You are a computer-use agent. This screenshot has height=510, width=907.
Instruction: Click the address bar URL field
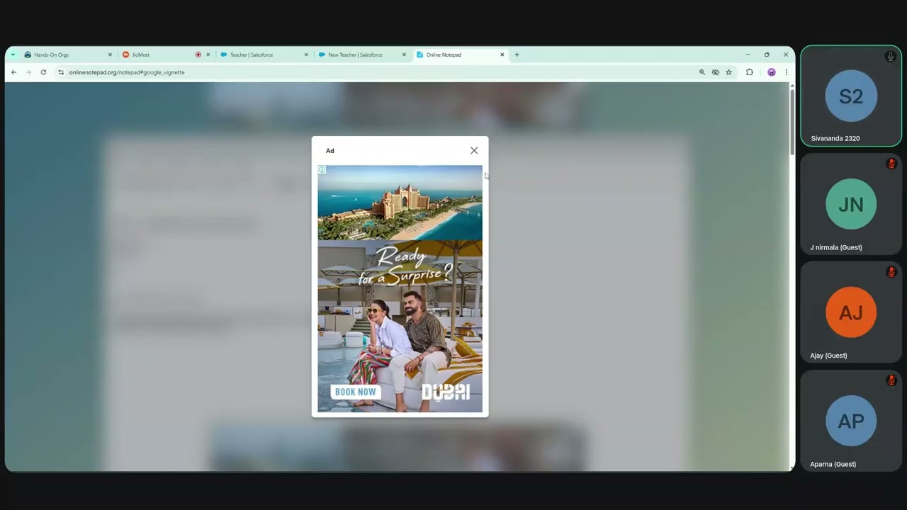[376, 72]
